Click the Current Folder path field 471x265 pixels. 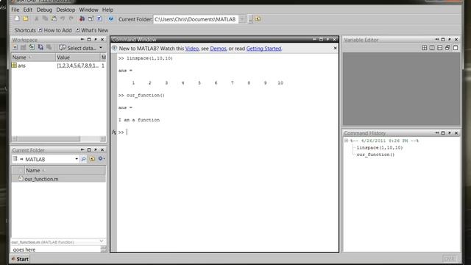[x=196, y=19]
